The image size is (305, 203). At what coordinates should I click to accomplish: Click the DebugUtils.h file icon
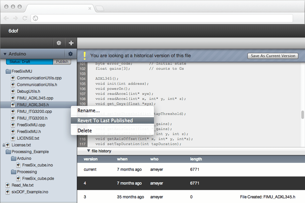coord(13,91)
